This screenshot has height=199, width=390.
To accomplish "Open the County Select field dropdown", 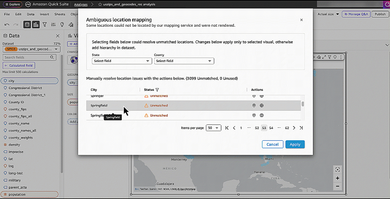I will pyautogui.click(x=184, y=61).
